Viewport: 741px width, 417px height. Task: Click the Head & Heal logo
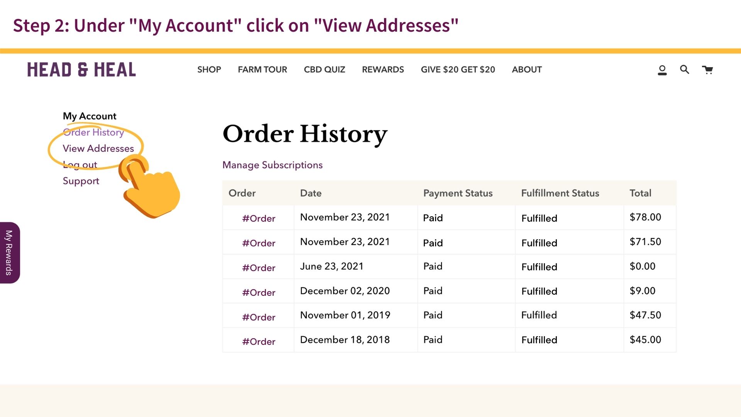click(x=81, y=70)
